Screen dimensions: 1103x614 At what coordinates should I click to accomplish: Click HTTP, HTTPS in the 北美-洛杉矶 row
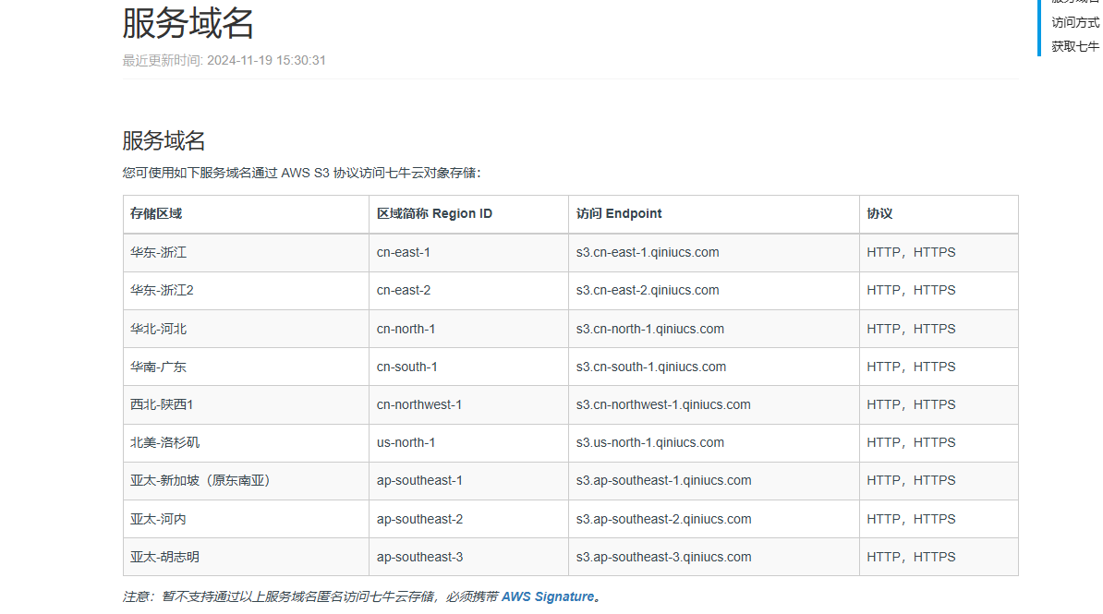point(911,443)
